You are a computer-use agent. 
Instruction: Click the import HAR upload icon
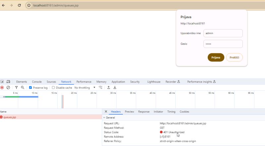click(x=109, y=87)
